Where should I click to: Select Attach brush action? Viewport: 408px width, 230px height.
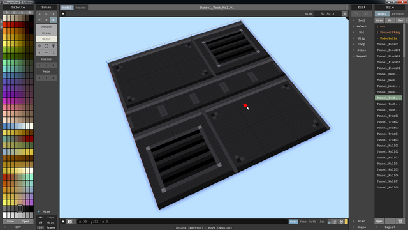(x=47, y=27)
